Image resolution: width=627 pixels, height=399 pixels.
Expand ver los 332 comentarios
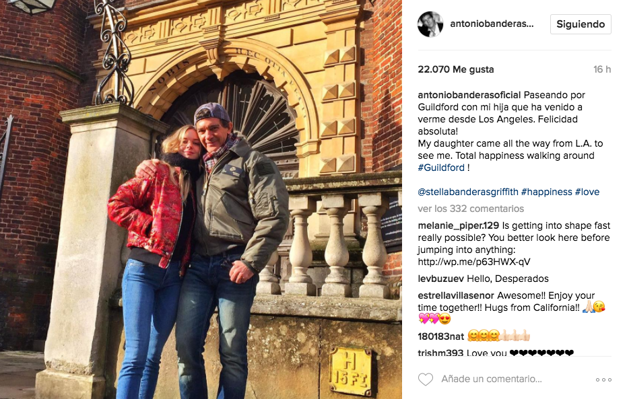[x=471, y=209]
